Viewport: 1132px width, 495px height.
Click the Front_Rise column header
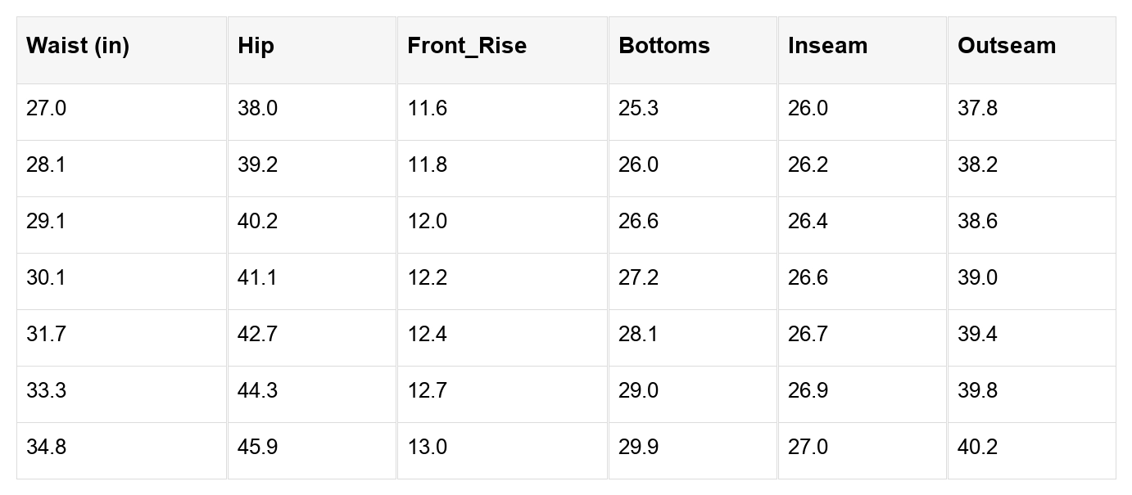click(502, 50)
